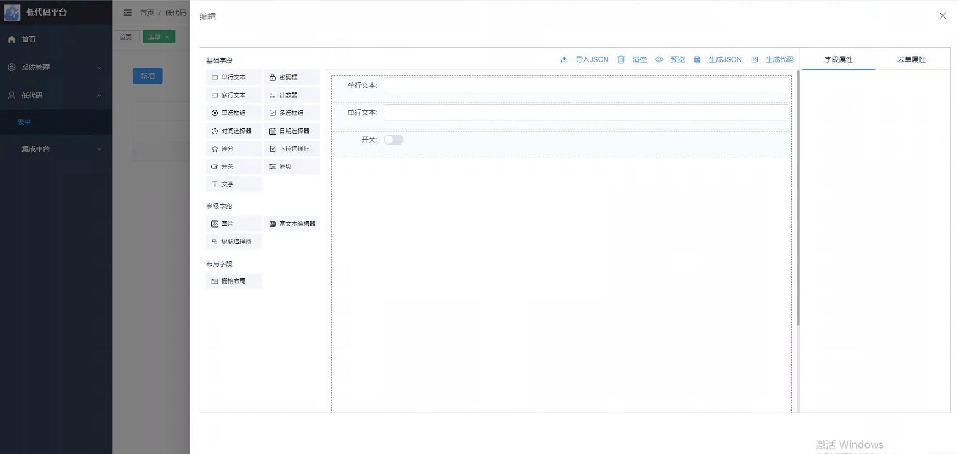Add a 级联选择器 cascader component

coord(234,241)
